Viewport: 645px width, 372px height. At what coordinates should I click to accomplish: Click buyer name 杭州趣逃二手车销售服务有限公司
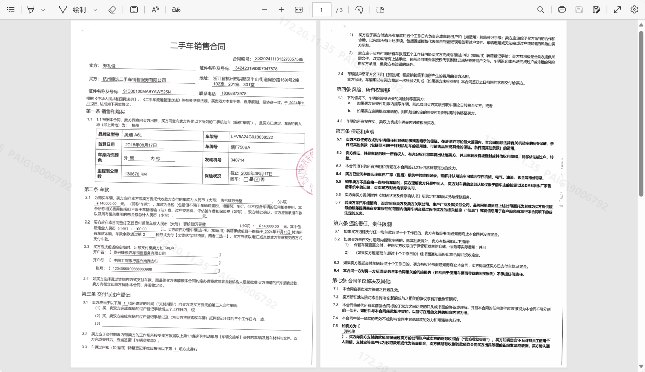(x=134, y=80)
